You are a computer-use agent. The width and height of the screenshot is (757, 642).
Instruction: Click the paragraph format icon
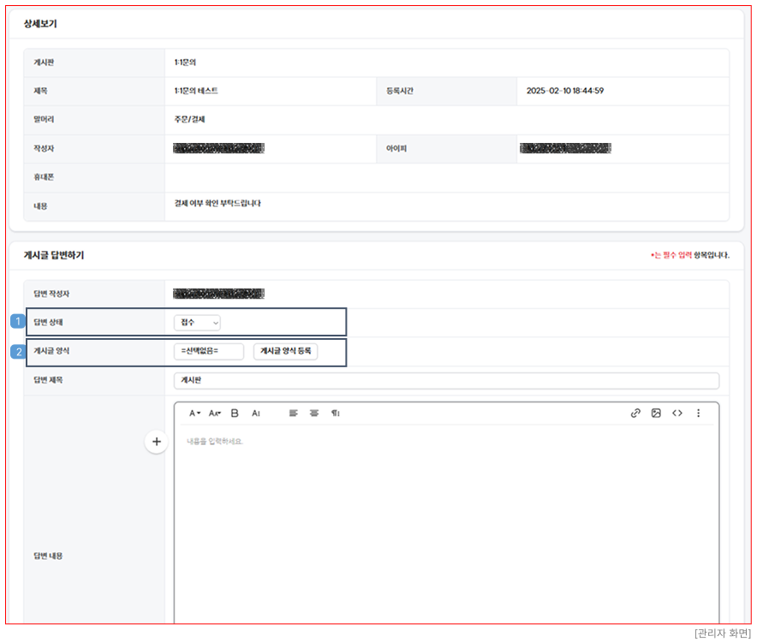pos(336,413)
